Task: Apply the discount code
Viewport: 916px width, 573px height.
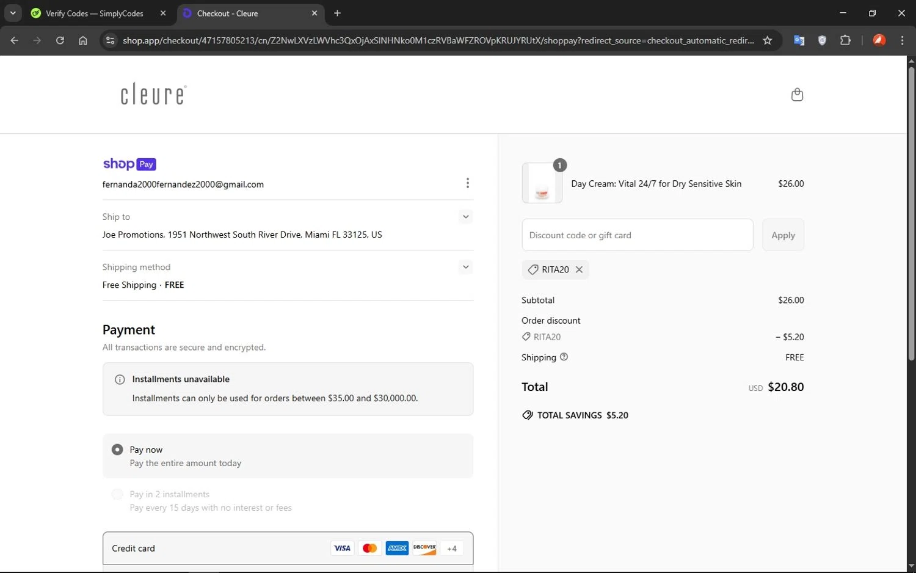Action: 783,235
